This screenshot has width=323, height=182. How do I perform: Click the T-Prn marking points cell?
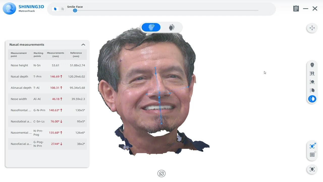(x=37, y=76)
